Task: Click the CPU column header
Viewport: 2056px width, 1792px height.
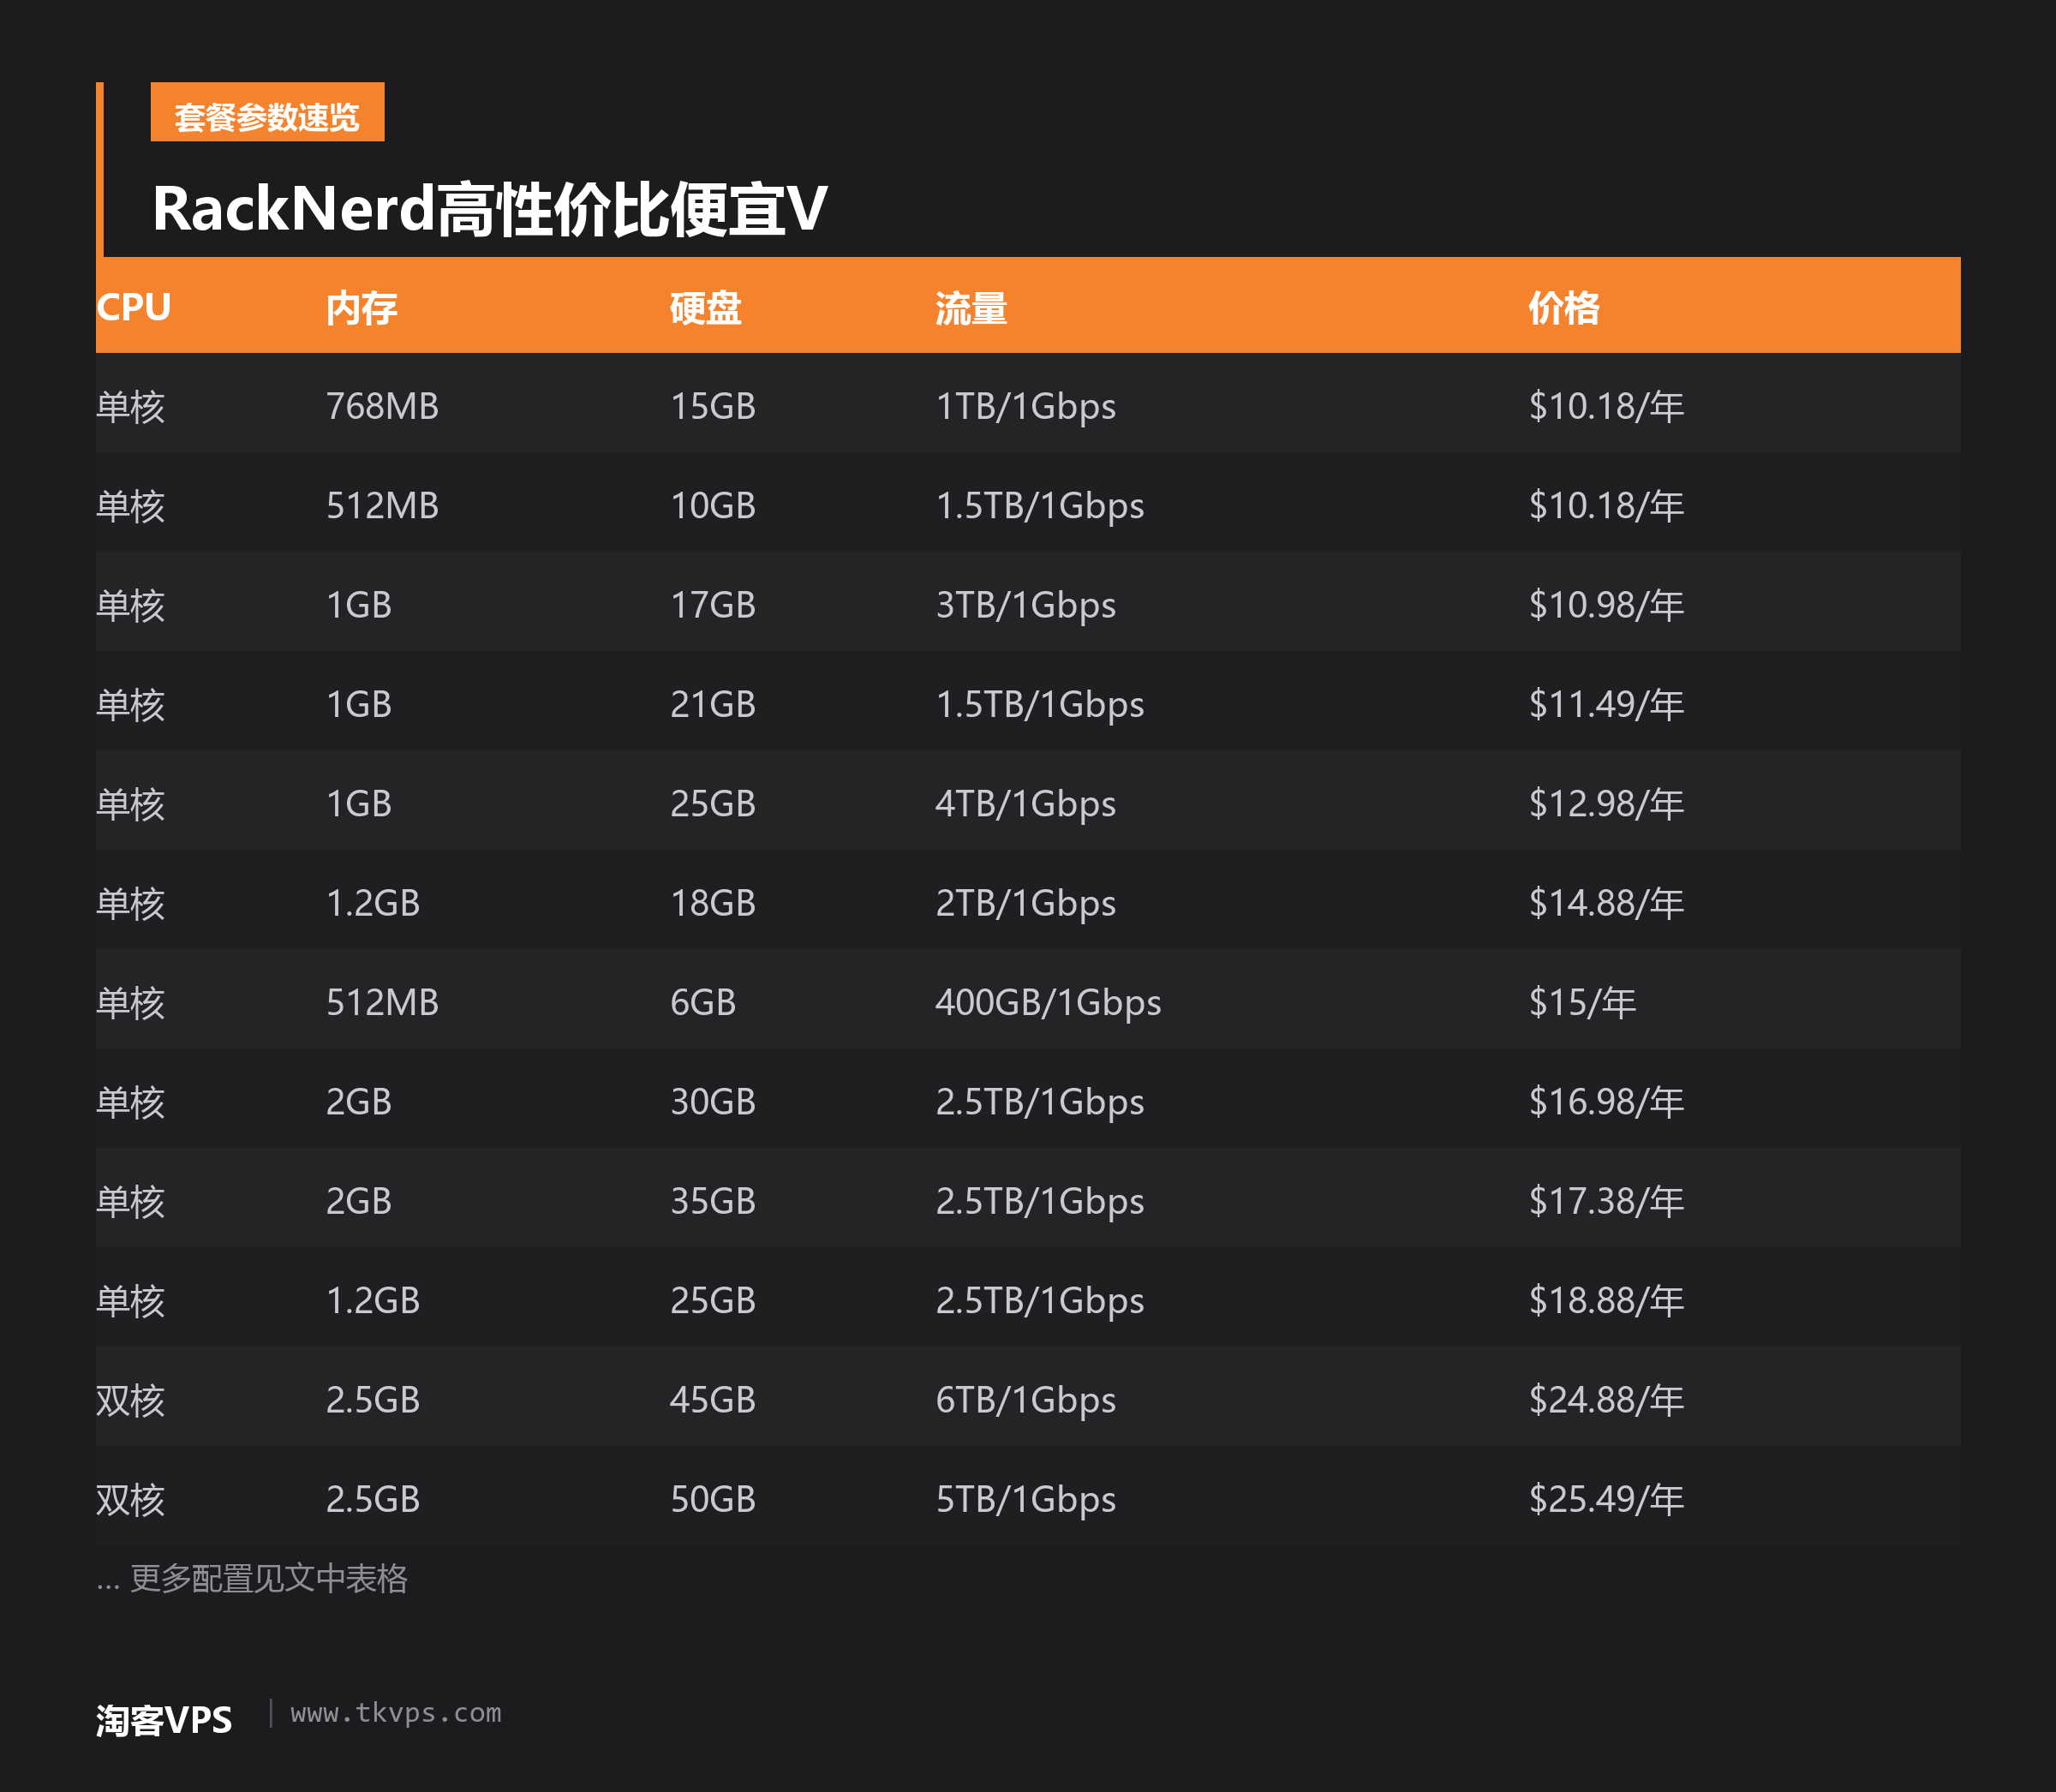Action: [x=134, y=307]
